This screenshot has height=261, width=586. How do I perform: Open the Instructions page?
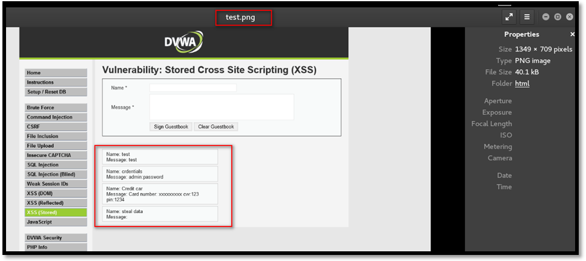[56, 82]
